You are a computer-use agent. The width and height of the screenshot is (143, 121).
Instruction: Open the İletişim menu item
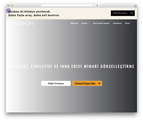click(x=127, y=23)
